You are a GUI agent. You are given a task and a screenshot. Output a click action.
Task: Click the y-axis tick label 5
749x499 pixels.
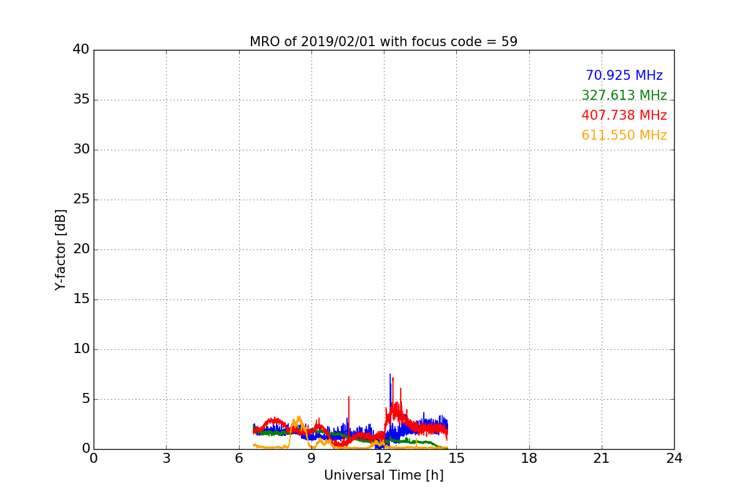coord(86,399)
